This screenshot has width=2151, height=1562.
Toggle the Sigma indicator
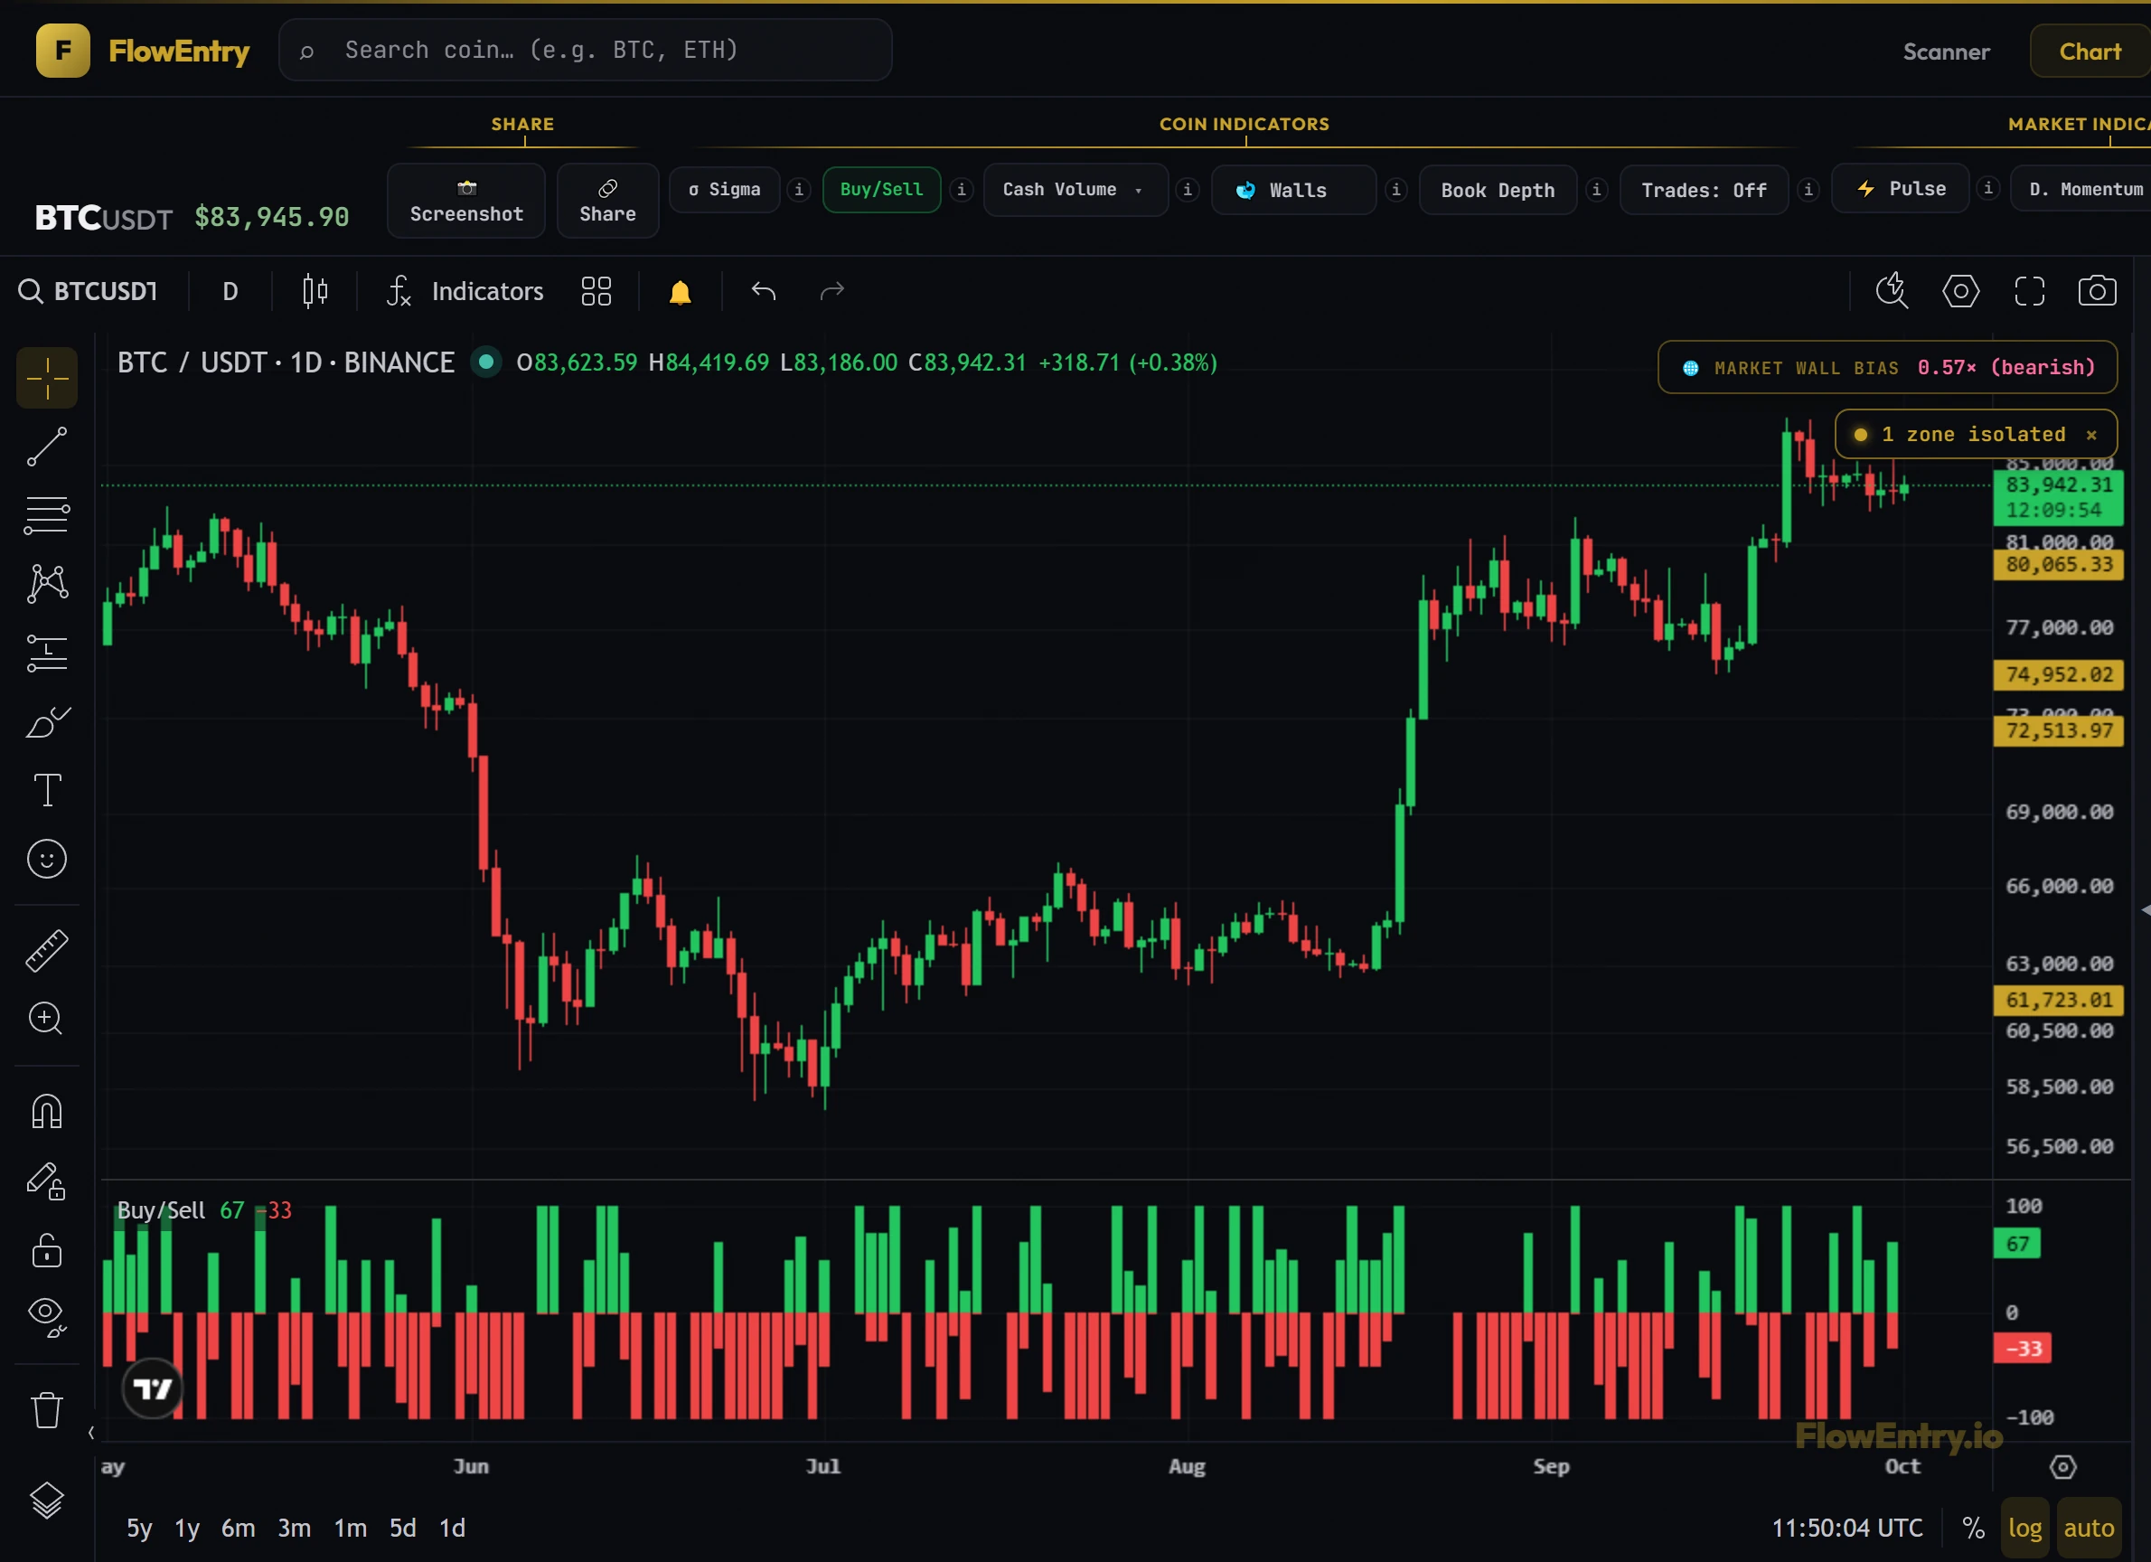725,190
